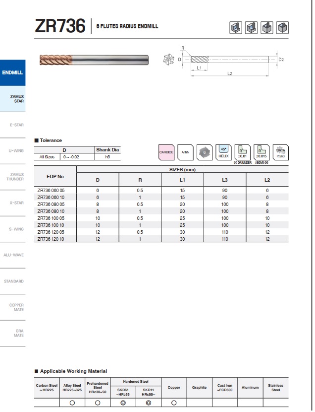
Task: Open the E-STAR sidebar tab
Action: click(12, 125)
